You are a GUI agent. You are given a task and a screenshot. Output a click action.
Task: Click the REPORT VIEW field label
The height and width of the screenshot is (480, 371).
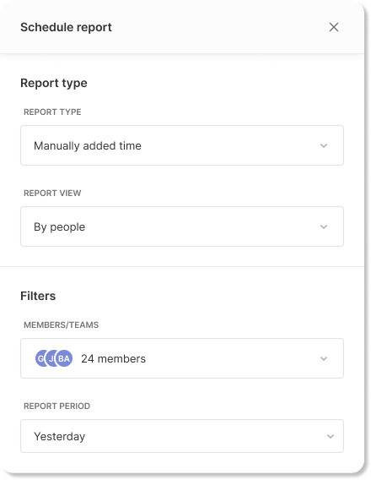coord(52,194)
